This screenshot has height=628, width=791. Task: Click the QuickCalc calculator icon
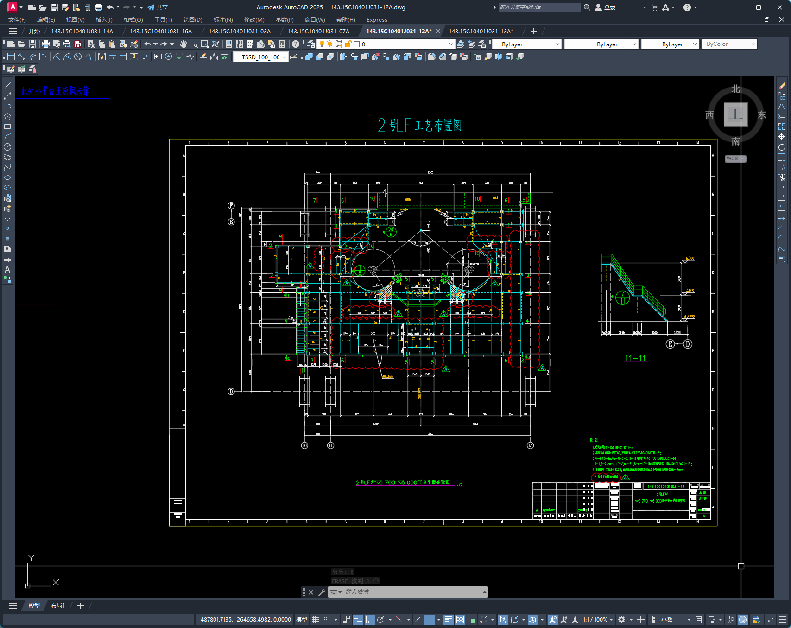point(282,44)
